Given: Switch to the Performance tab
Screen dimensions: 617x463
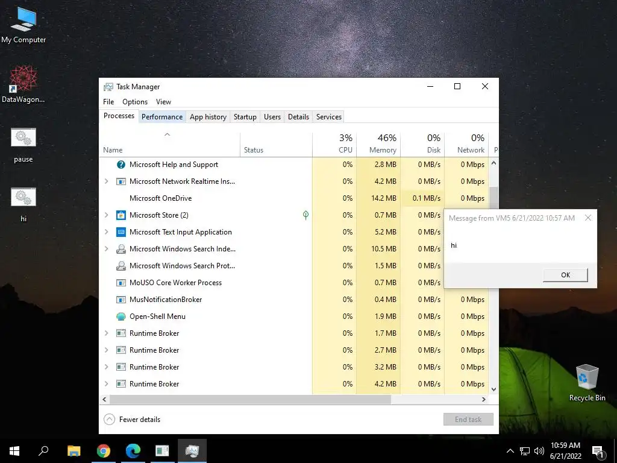Looking at the screenshot, I should (x=162, y=117).
